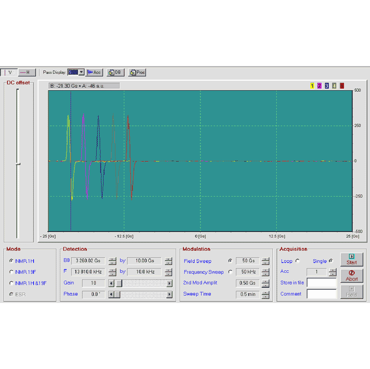The height and width of the screenshot is (369, 370).
Task: Click the Gain value field showing 10
Action: tap(93, 283)
